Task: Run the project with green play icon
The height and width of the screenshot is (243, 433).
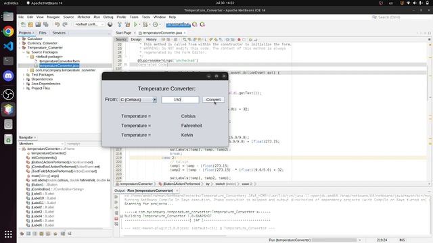Action: click(x=135, y=24)
